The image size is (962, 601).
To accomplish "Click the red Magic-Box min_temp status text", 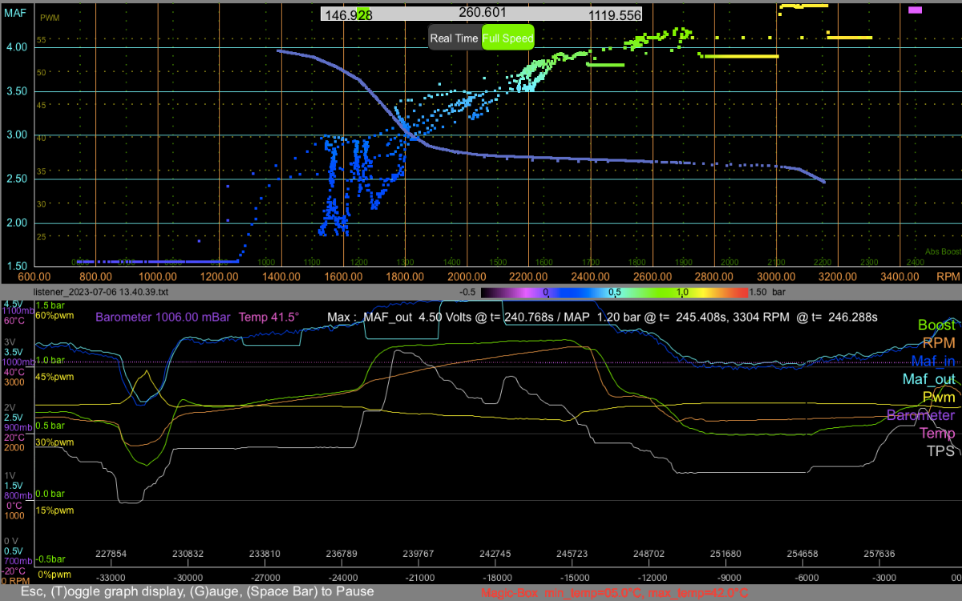I will 615,593.
